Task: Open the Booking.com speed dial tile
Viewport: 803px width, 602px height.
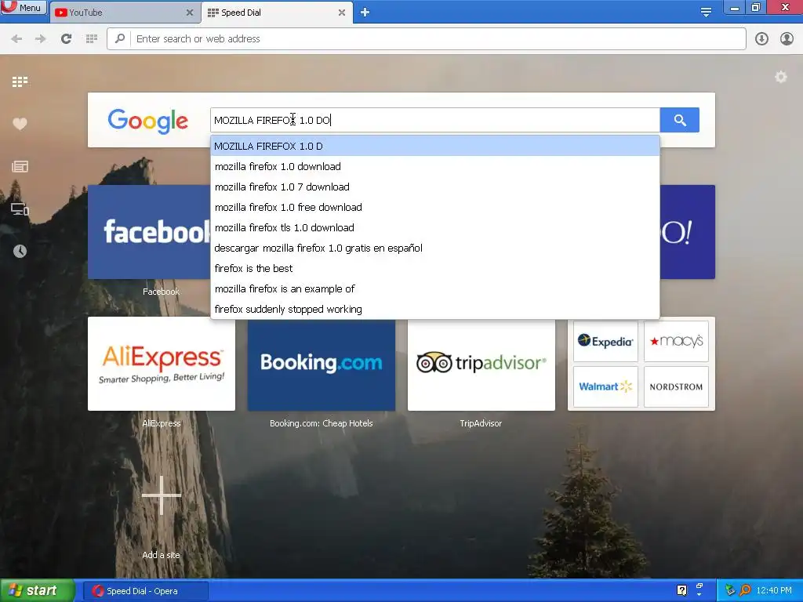Action: (321, 365)
